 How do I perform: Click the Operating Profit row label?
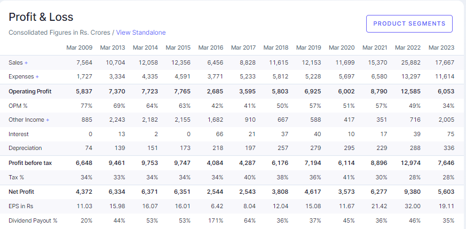[30, 91]
